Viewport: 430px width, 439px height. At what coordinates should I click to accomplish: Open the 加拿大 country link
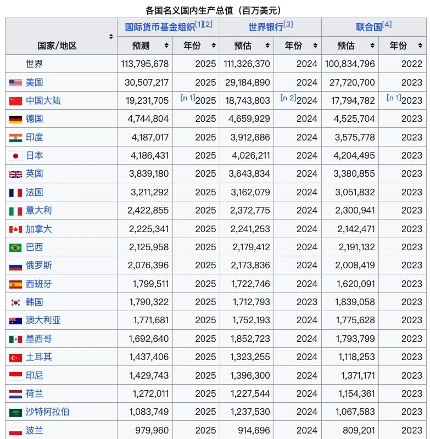pos(38,229)
